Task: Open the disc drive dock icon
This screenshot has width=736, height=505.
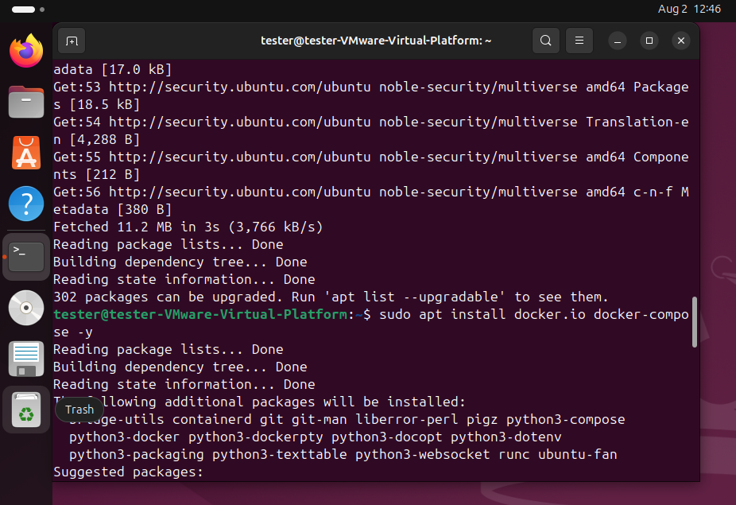Action: [x=26, y=308]
